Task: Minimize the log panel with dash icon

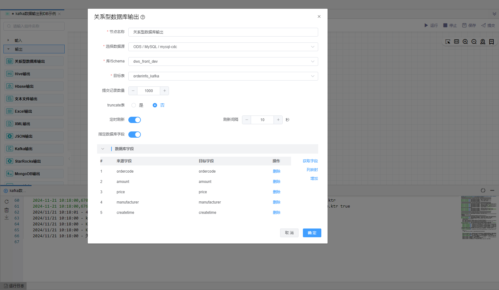Action: [x=492, y=190]
